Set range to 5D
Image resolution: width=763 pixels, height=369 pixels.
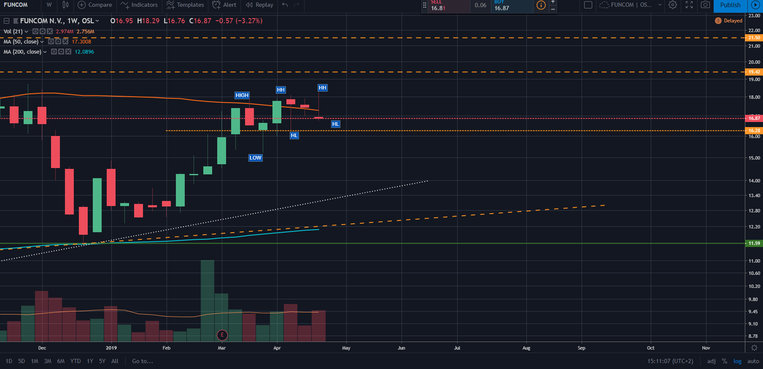tap(22, 361)
